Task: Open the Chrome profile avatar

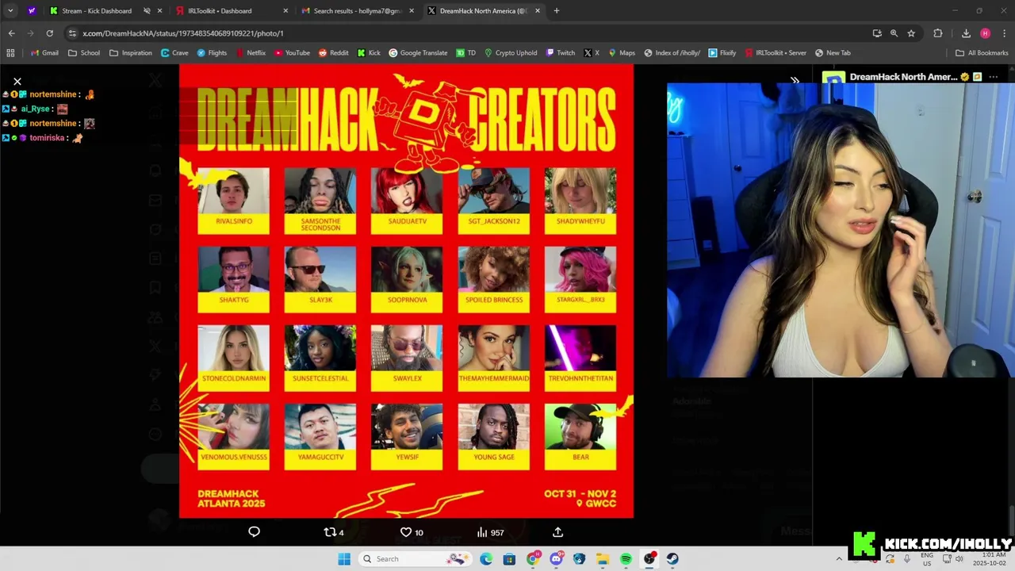Action: pyautogui.click(x=985, y=33)
